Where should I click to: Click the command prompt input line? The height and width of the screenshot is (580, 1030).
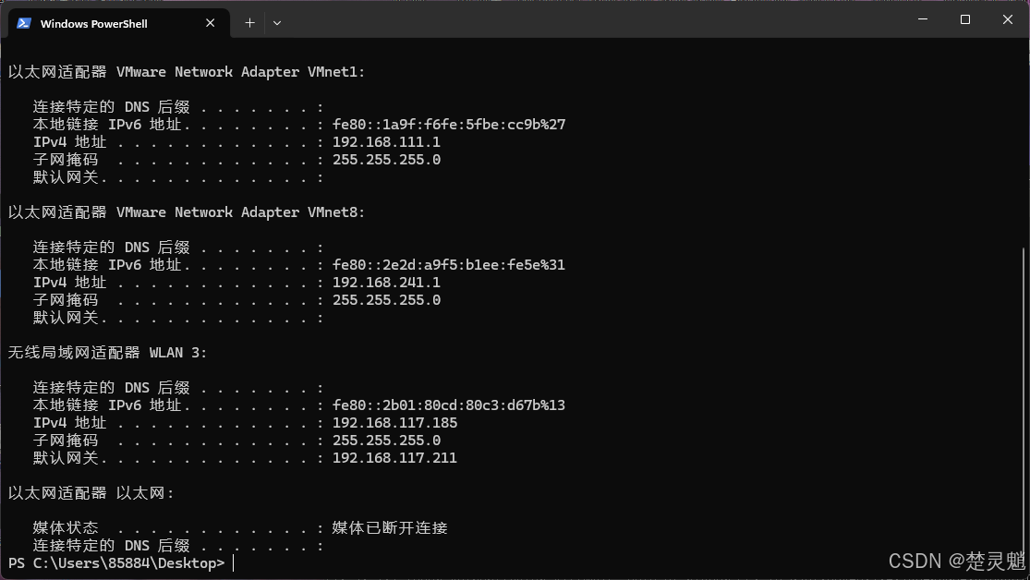[x=513, y=563]
